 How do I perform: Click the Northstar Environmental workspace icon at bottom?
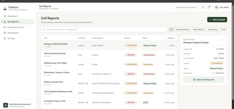6,105
